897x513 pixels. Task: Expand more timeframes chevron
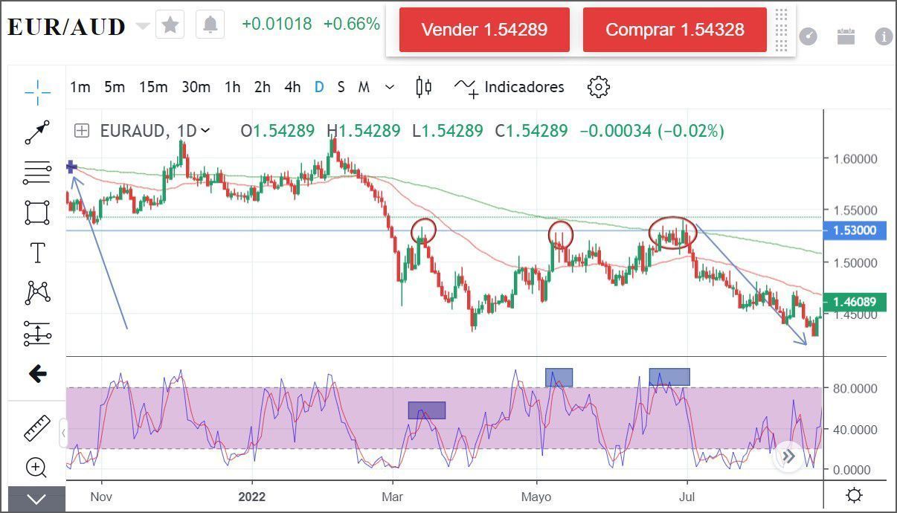tap(390, 87)
